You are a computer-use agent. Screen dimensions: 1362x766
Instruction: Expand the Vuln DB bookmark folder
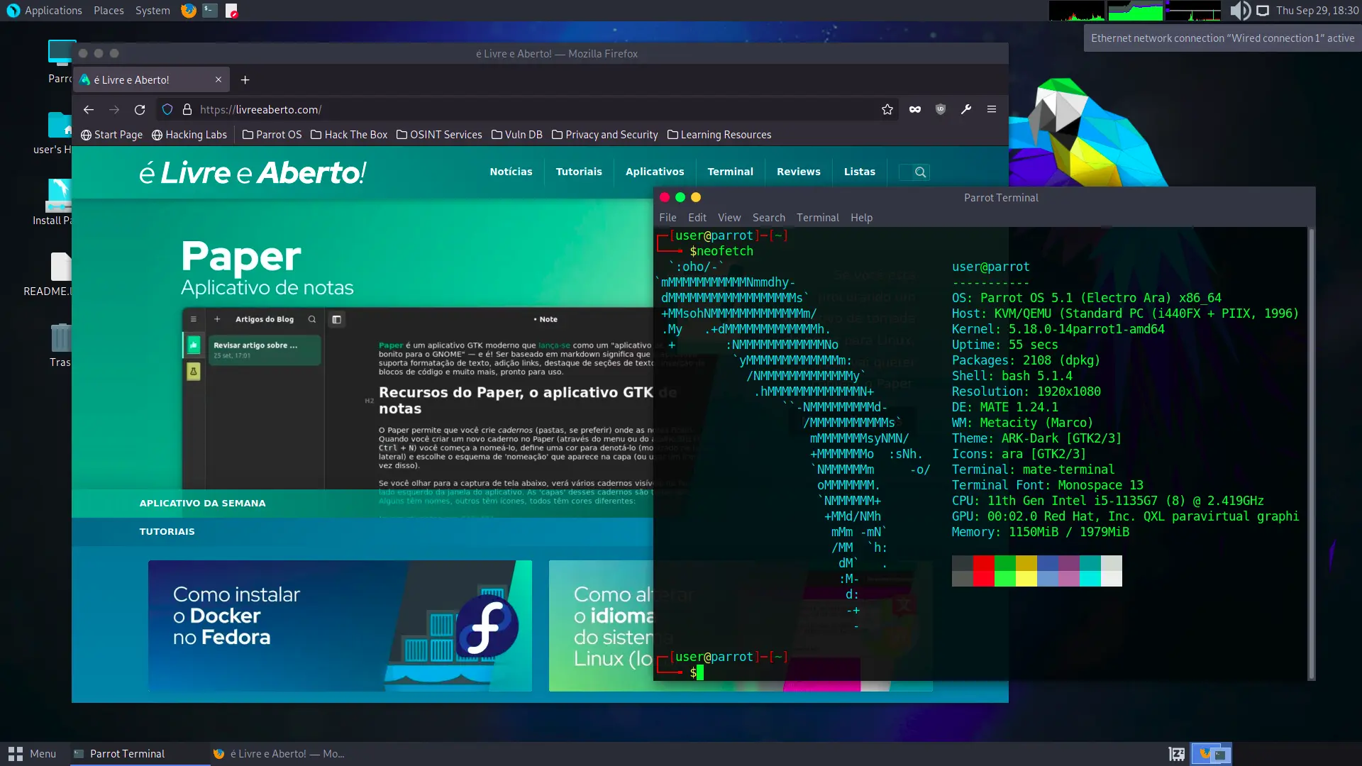[x=516, y=135]
